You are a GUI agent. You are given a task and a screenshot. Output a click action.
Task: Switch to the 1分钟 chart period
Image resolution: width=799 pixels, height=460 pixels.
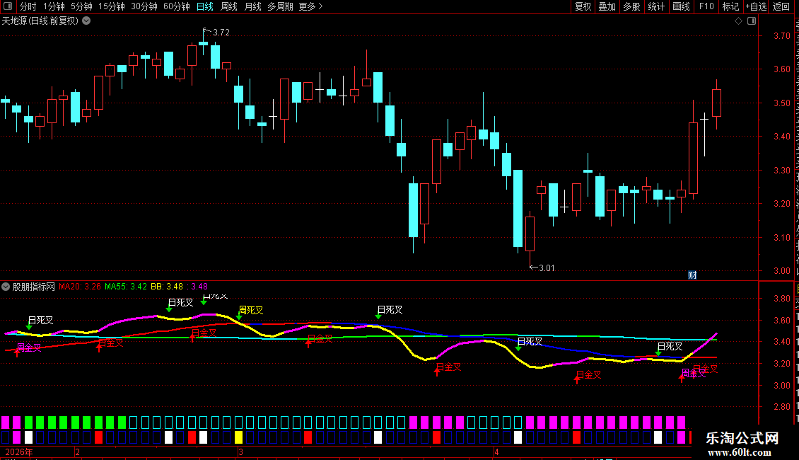pos(54,6)
